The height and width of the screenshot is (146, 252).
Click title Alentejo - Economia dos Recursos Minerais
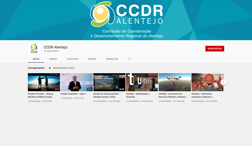173,95
